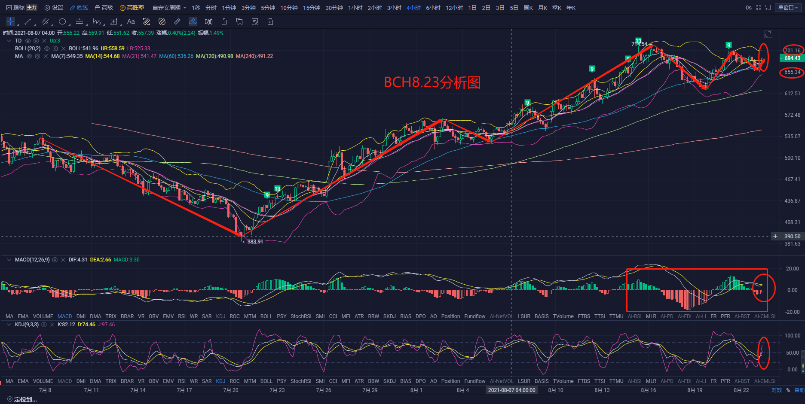The height and width of the screenshot is (404, 805).
Task: Open settings gear for KDJ(9,3,3)
Action: click(x=44, y=325)
